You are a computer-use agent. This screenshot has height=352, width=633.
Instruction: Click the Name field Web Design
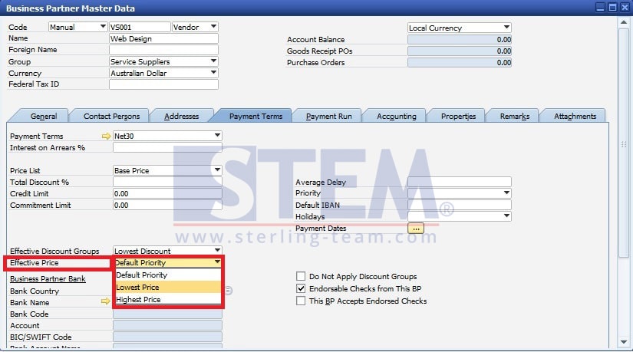coord(163,39)
